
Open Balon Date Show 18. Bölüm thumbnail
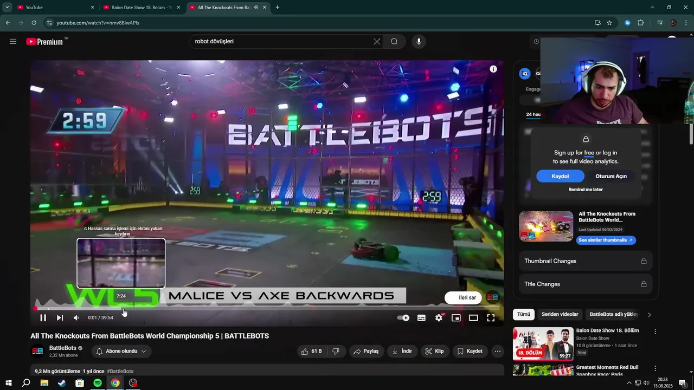pos(543,343)
